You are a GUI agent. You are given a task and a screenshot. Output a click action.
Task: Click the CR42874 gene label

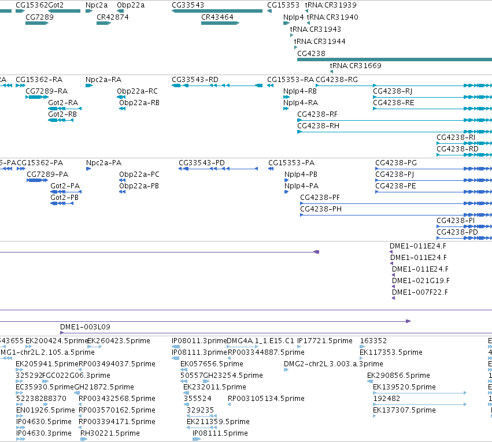point(113,17)
